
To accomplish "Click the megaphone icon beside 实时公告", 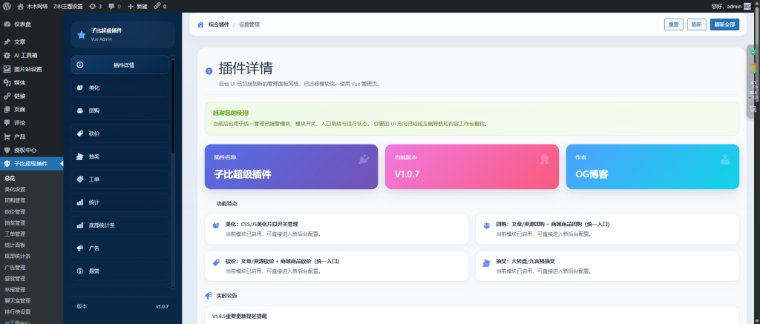I will pyautogui.click(x=209, y=295).
